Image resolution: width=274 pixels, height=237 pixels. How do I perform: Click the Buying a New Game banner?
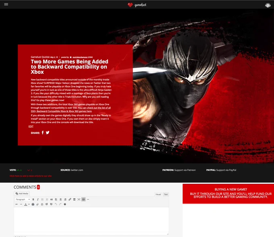228,193
